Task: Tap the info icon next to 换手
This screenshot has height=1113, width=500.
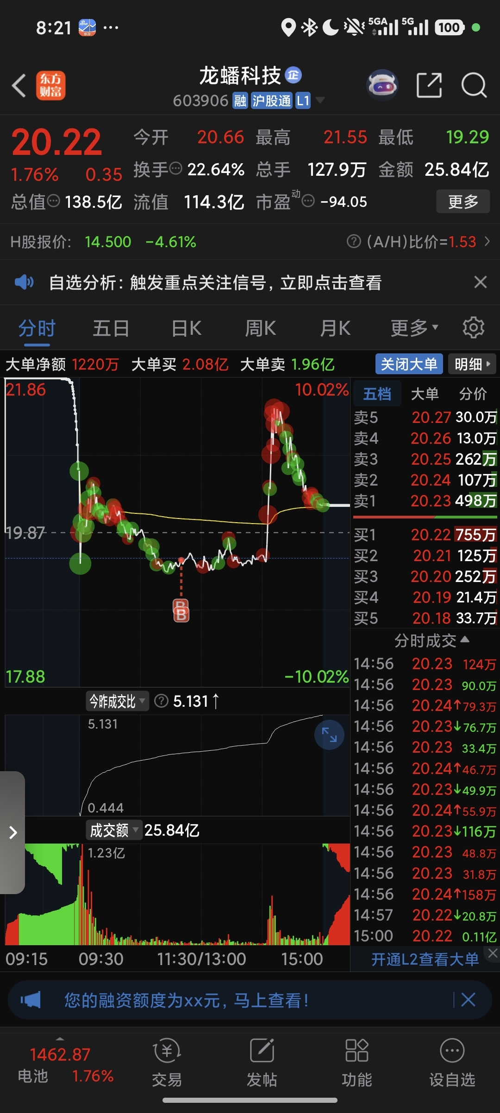Action: point(176,169)
